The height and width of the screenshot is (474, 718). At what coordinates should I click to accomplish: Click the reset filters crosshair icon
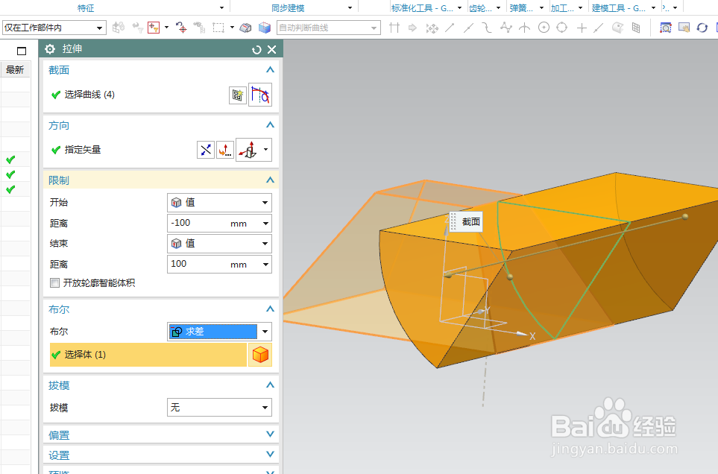(181, 28)
